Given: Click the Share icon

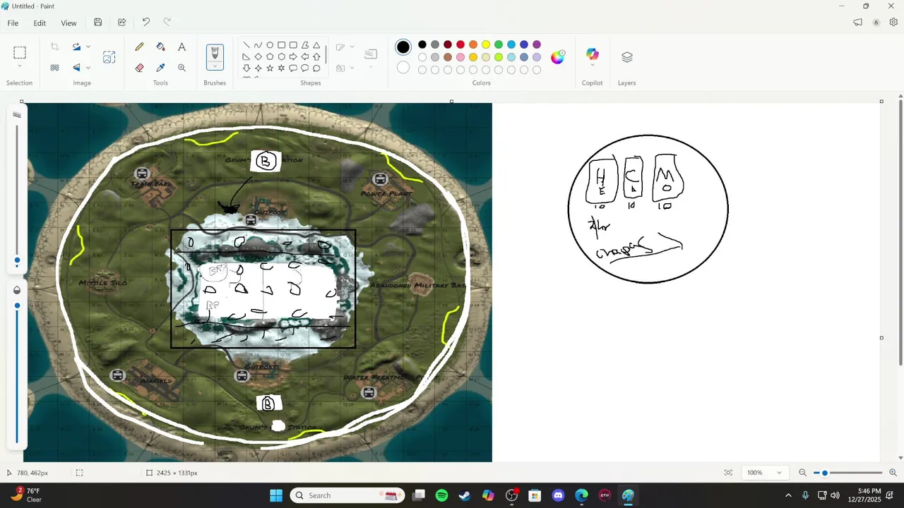Looking at the screenshot, I should (x=121, y=23).
